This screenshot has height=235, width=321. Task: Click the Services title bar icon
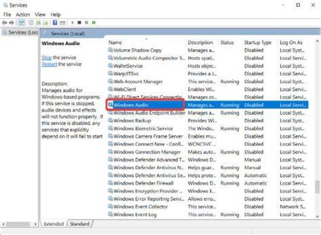[5, 5]
